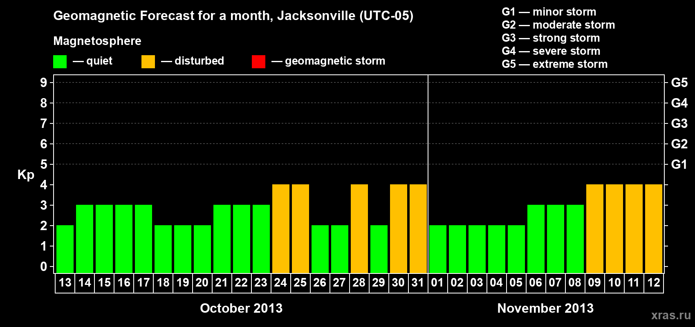Click the October 2013 label

(x=241, y=308)
